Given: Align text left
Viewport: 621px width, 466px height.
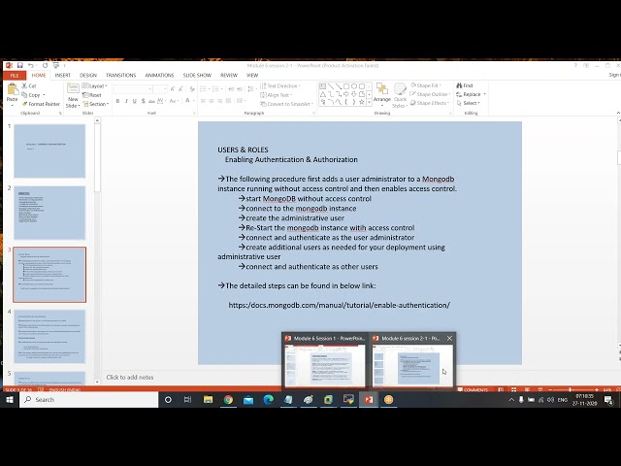Looking at the screenshot, I should [203, 101].
